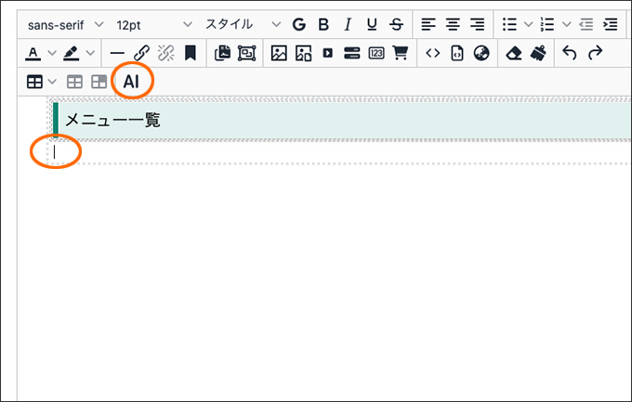This screenshot has height=402, width=632.
Task: Click the 123 counter icon
Action: (x=376, y=53)
